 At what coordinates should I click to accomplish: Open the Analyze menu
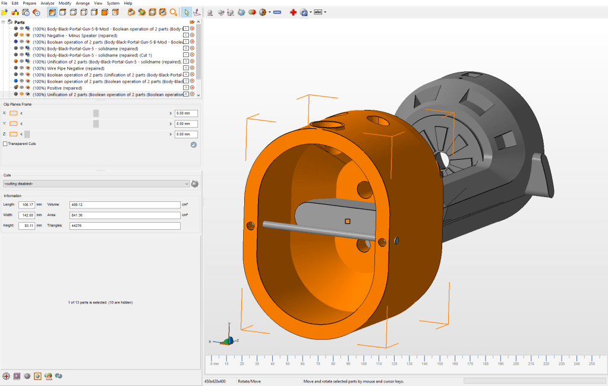tap(48, 3)
